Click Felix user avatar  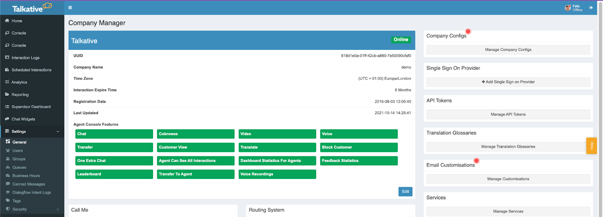[x=568, y=8]
